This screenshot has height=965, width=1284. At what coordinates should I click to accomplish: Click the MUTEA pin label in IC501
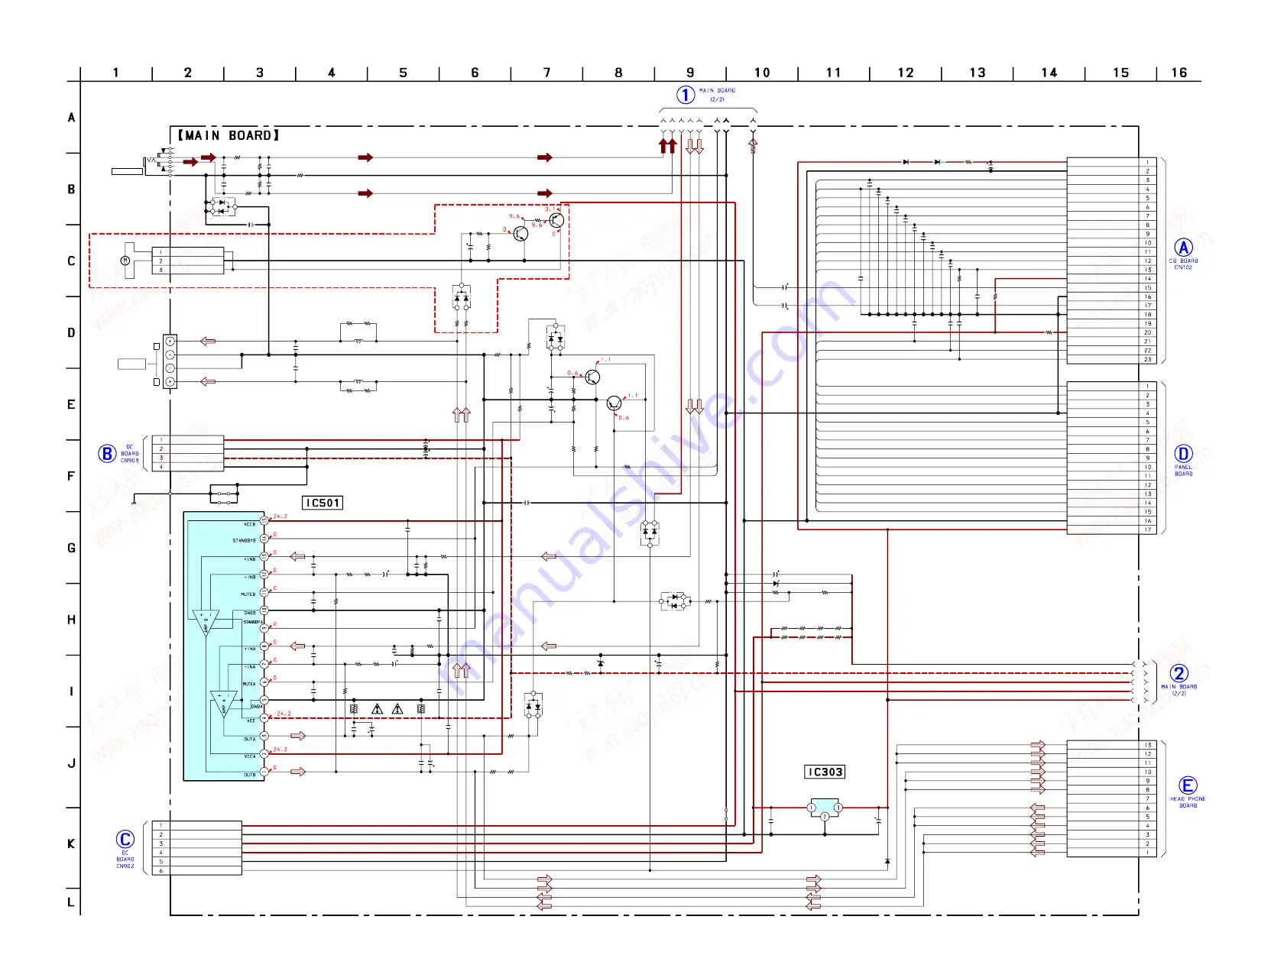point(249,685)
